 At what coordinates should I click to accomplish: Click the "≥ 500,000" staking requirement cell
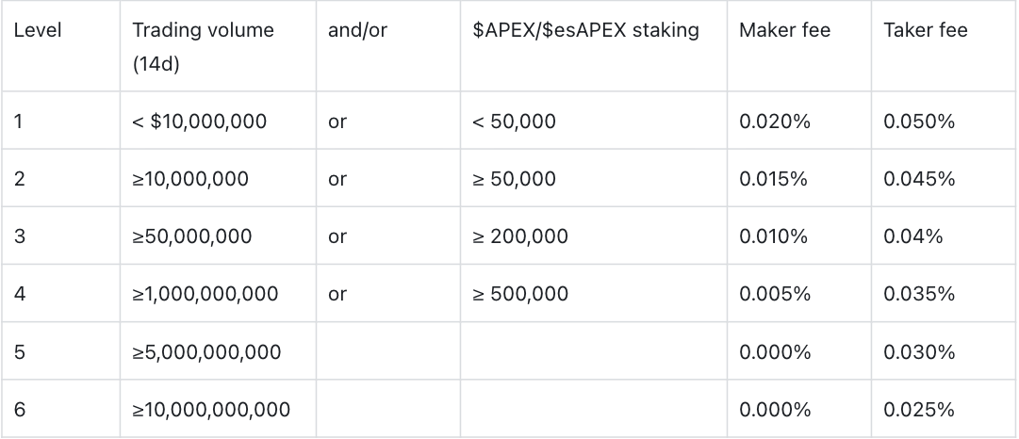click(x=520, y=294)
